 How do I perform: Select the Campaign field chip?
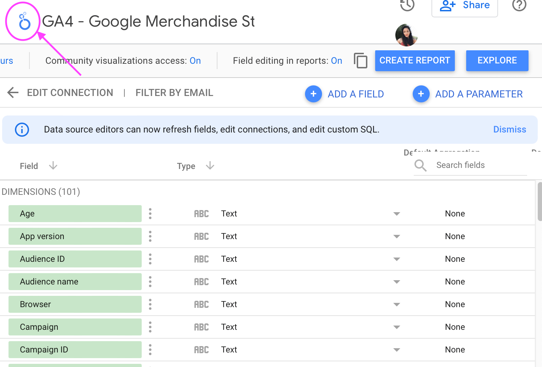75,327
